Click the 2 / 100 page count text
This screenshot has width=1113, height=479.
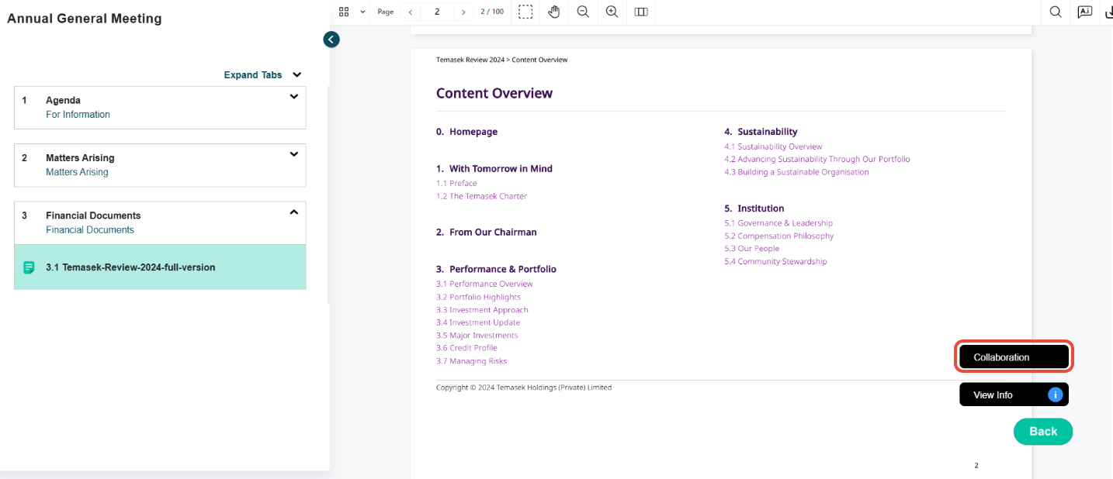pos(492,12)
